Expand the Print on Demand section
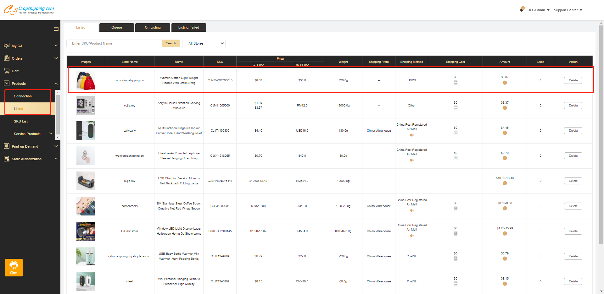The width and height of the screenshot is (604, 294). tap(56, 146)
